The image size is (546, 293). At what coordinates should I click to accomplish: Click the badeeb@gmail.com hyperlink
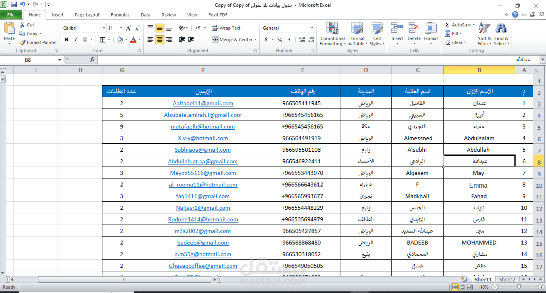203,243
